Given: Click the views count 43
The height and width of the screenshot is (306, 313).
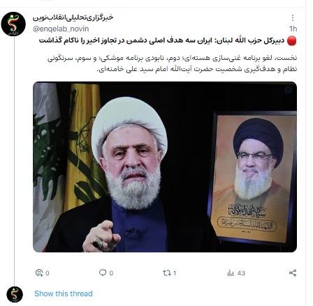Looking at the screenshot, I should point(241,273).
